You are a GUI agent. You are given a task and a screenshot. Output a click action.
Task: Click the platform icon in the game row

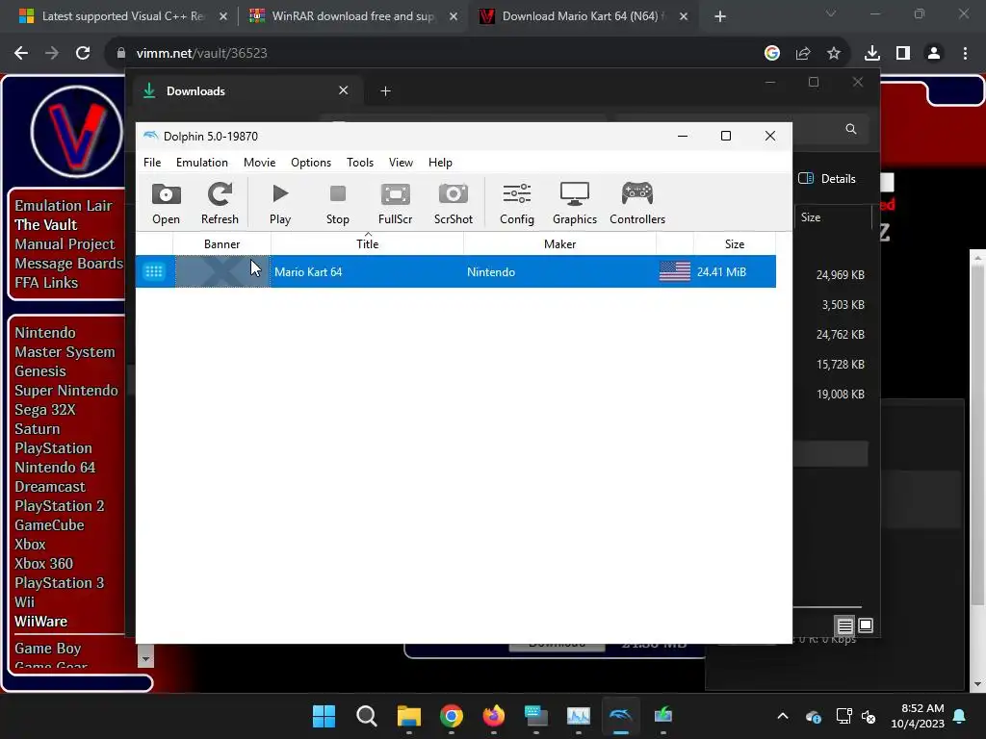pos(154,271)
